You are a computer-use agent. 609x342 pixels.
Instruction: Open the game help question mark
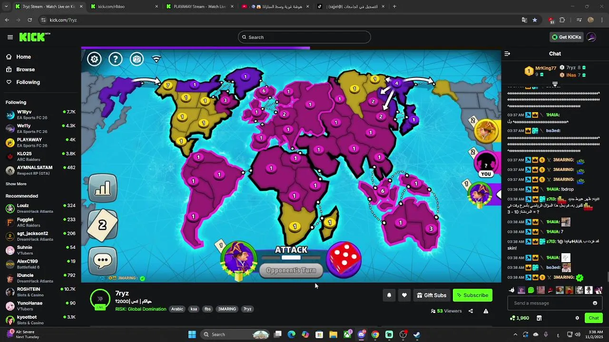116,59
